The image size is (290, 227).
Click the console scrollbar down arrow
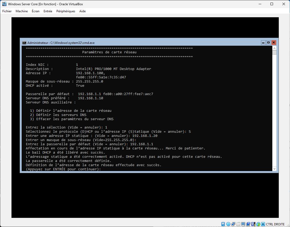point(274,169)
